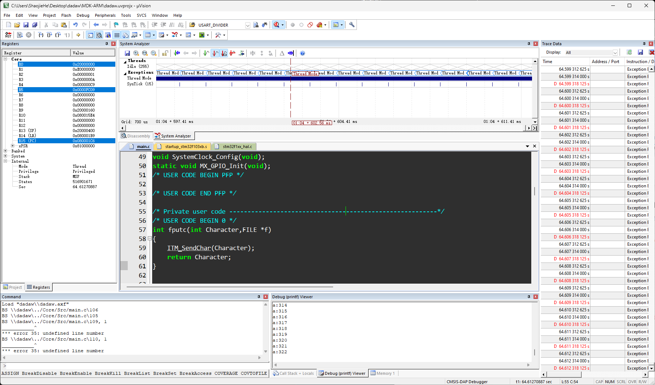This screenshot has width=655, height=385.
Task: Click the Time column header in Trace Data
Action: coord(565,62)
